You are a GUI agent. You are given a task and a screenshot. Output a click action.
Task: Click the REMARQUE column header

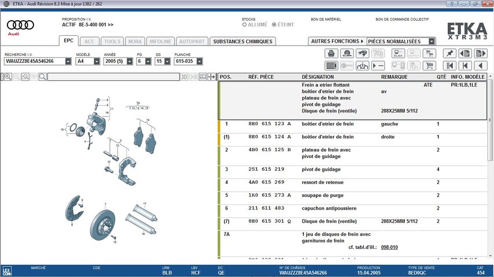(394, 77)
